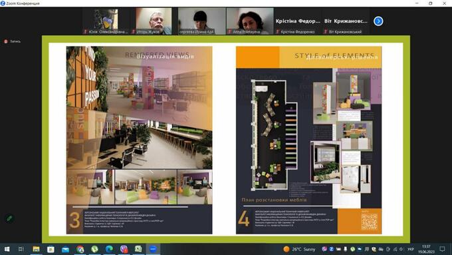Toggle system volume icon in tray

pos(401,249)
